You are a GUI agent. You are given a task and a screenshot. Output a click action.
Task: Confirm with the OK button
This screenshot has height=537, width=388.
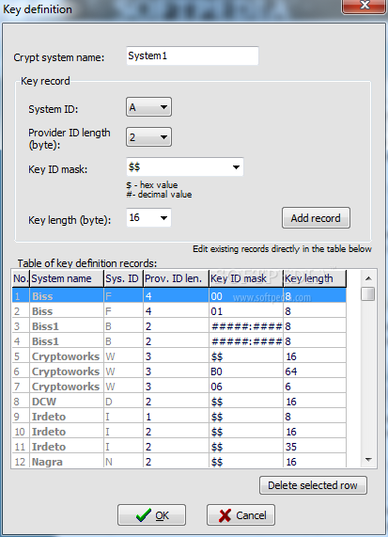[x=151, y=514]
